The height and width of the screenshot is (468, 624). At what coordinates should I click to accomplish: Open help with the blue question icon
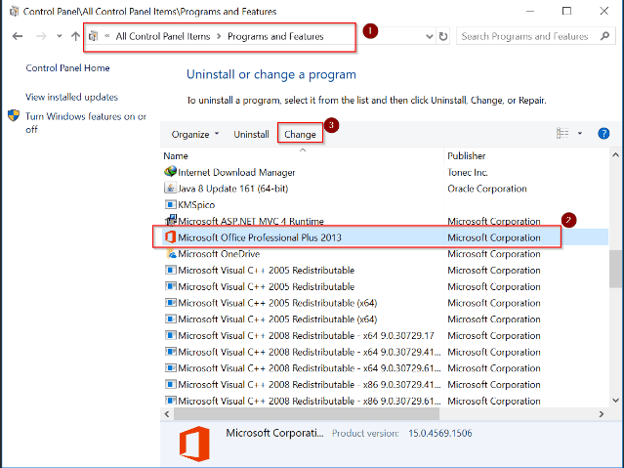click(603, 134)
